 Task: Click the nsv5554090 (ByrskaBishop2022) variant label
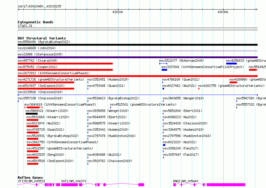coord(44,42)
